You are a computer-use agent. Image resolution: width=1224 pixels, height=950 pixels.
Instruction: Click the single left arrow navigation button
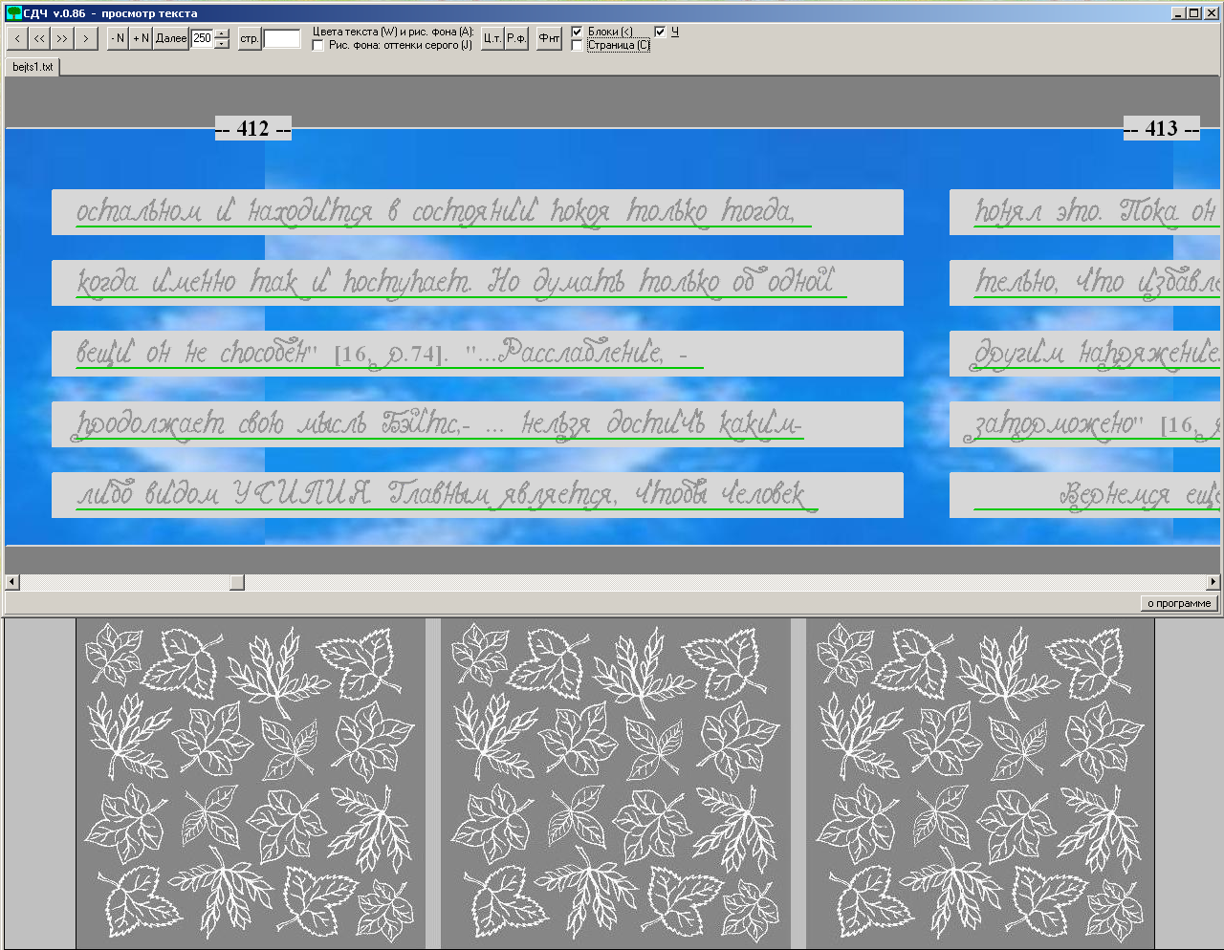(17, 38)
